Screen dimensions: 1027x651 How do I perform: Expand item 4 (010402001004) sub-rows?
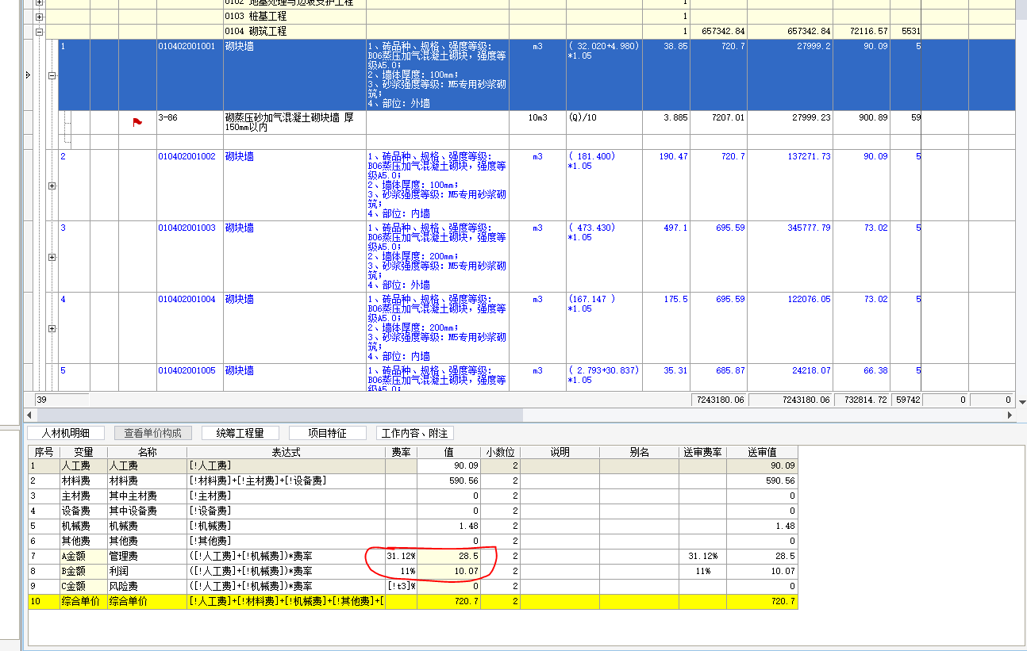53,328
